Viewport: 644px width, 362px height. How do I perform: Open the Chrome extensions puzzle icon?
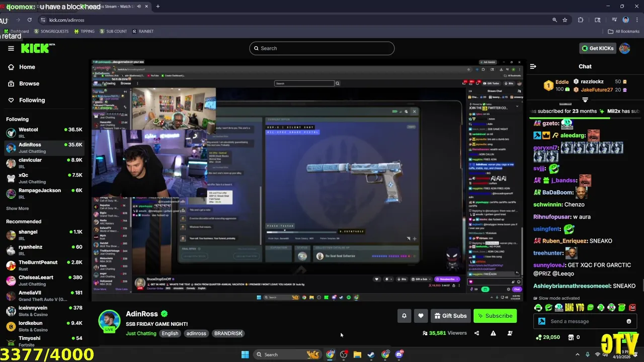(581, 20)
